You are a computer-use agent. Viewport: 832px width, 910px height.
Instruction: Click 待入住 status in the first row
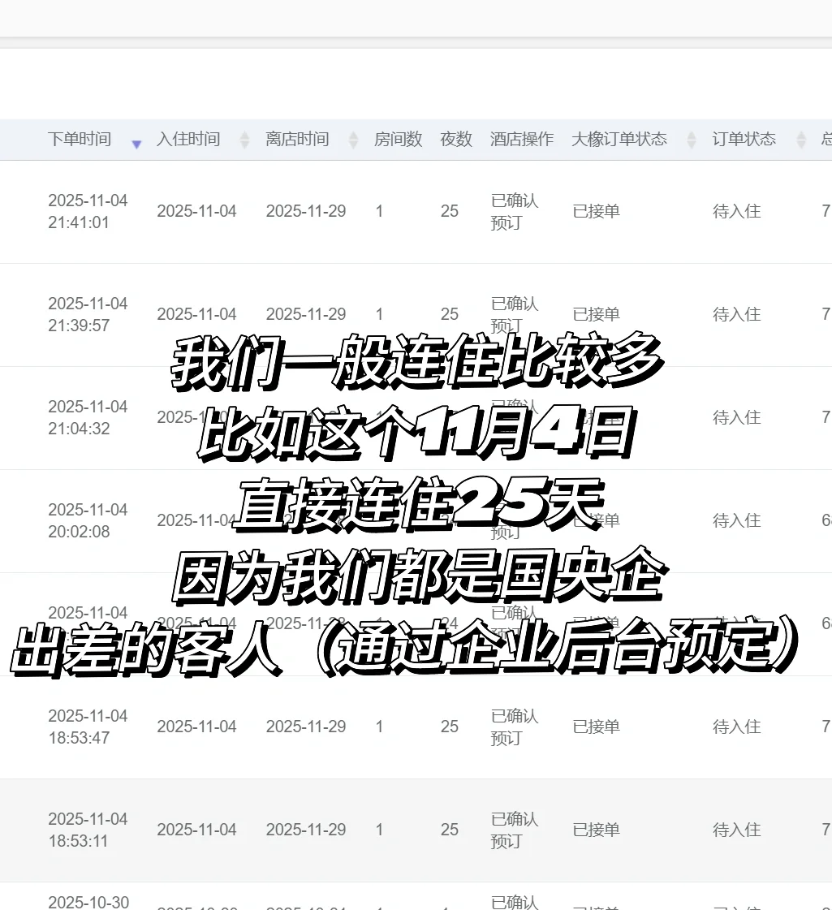click(736, 211)
